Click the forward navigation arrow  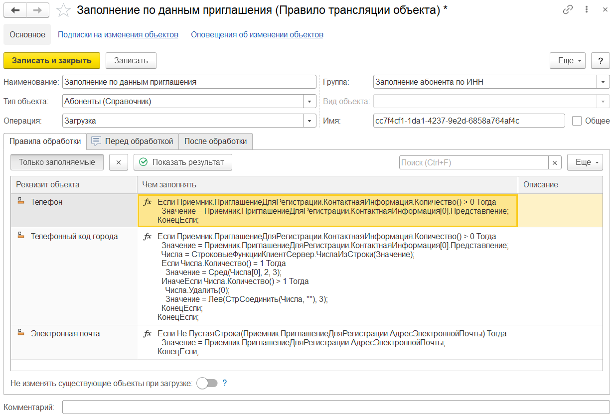[38, 10]
